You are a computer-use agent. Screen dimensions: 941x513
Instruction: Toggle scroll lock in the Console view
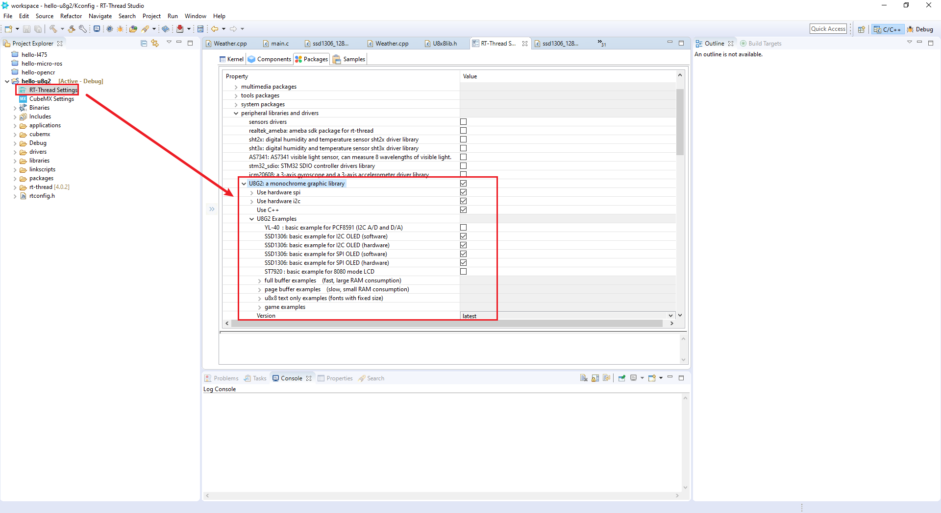[x=595, y=378]
